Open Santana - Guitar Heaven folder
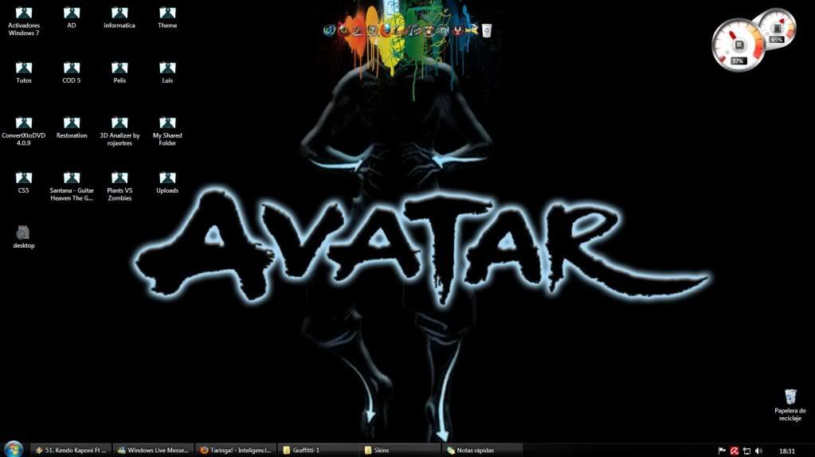The image size is (815, 457). coord(71,186)
